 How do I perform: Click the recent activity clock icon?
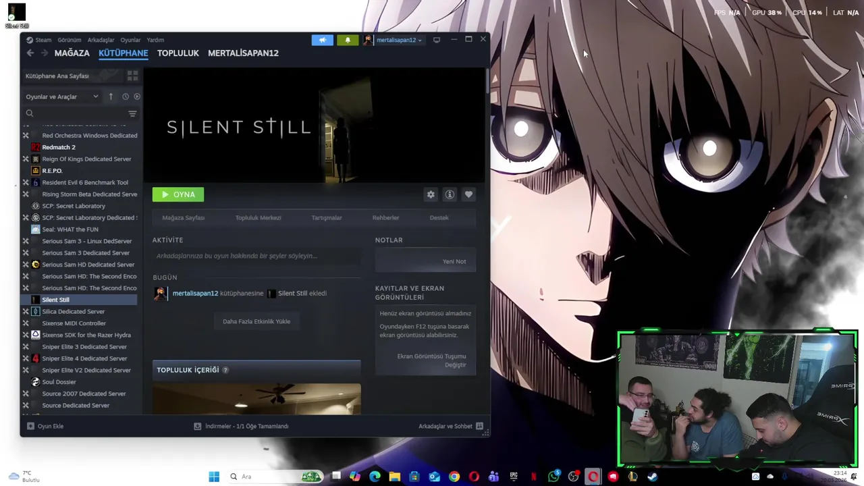tap(125, 97)
